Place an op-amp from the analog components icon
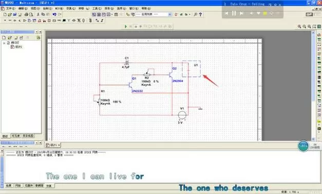This screenshot has width=322, height=194. pyautogui.click(x=25, y=21)
